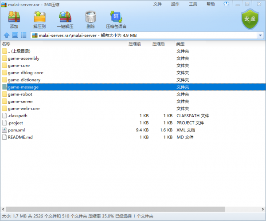Click the 'game-robot' name text
The width and height of the screenshot is (266, 221).
click(x=20, y=94)
